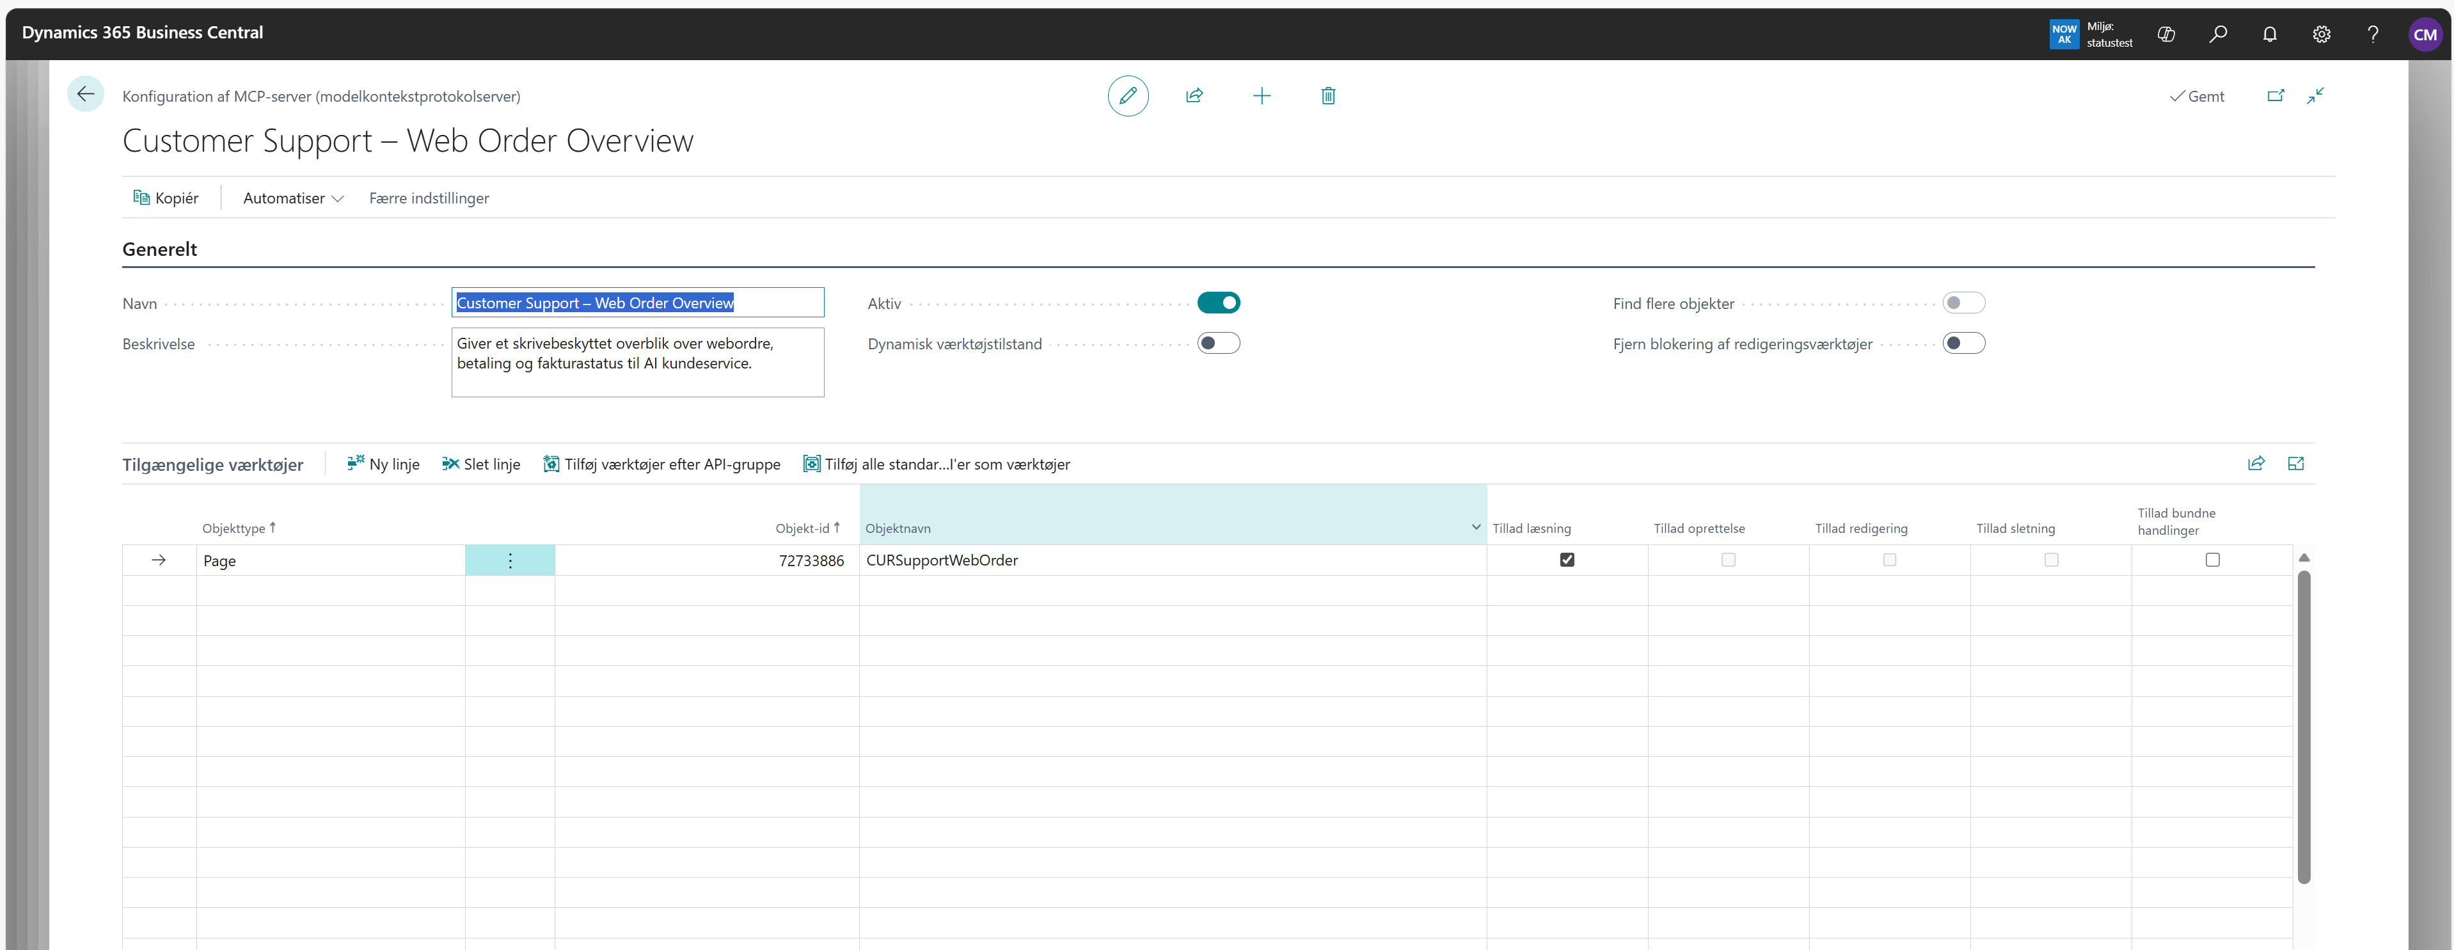Open page in new window icon
This screenshot has width=2454, height=950.
coord(2276,95)
